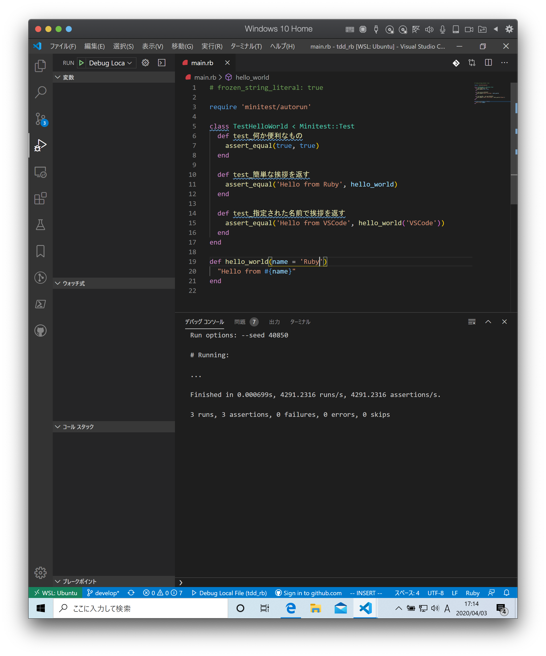Click Split Editor Right icon

(x=488, y=63)
